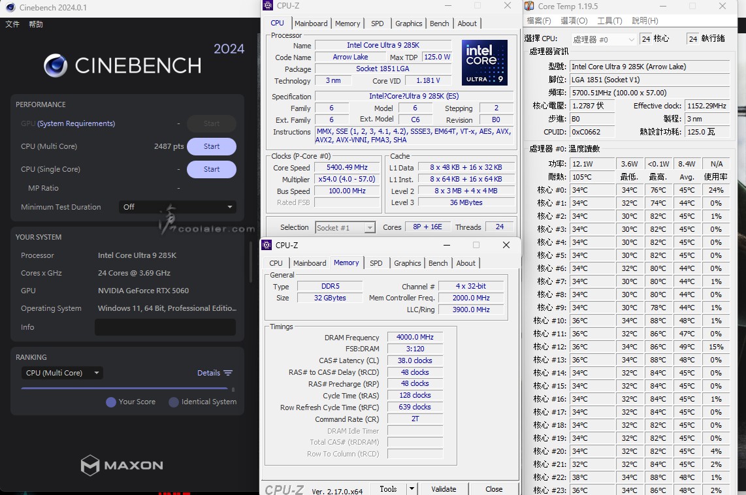This screenshot has width=746, height=495.
Task: Expand the CPU (Multi Core) ranking dropdown
Action: tap(62, 373)
